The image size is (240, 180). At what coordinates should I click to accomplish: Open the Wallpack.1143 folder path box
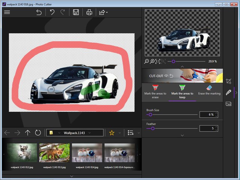tap(75, 133)
